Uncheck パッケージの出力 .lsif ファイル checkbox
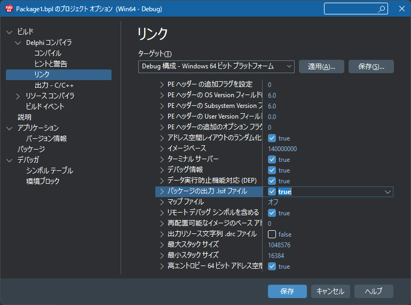The height and width of the screenshot is (305, 411). click(x=272, y=192)
